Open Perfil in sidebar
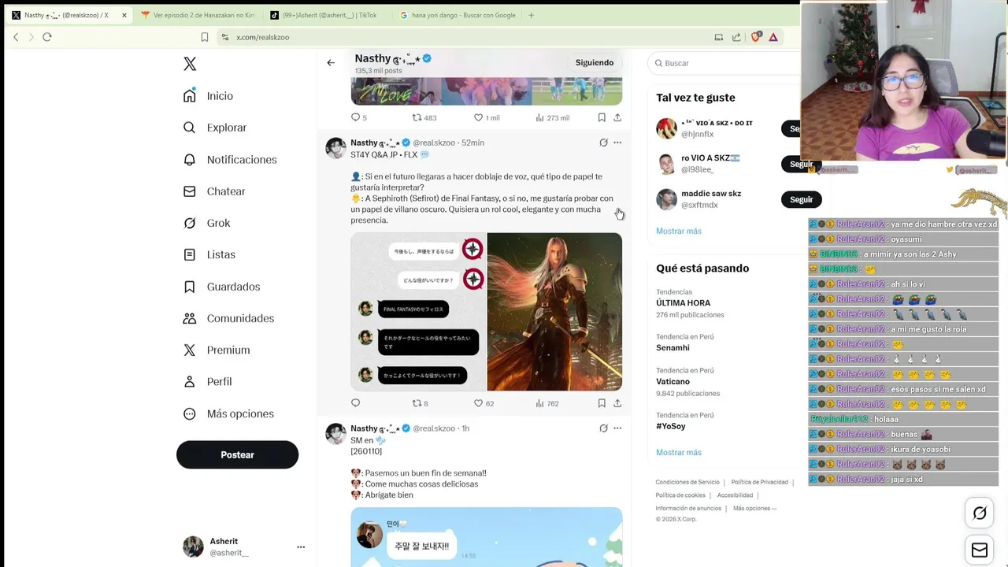 (x=207, y=381)
